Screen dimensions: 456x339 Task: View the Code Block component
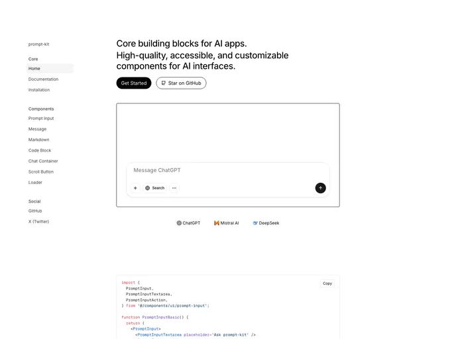tap(40, 150)
